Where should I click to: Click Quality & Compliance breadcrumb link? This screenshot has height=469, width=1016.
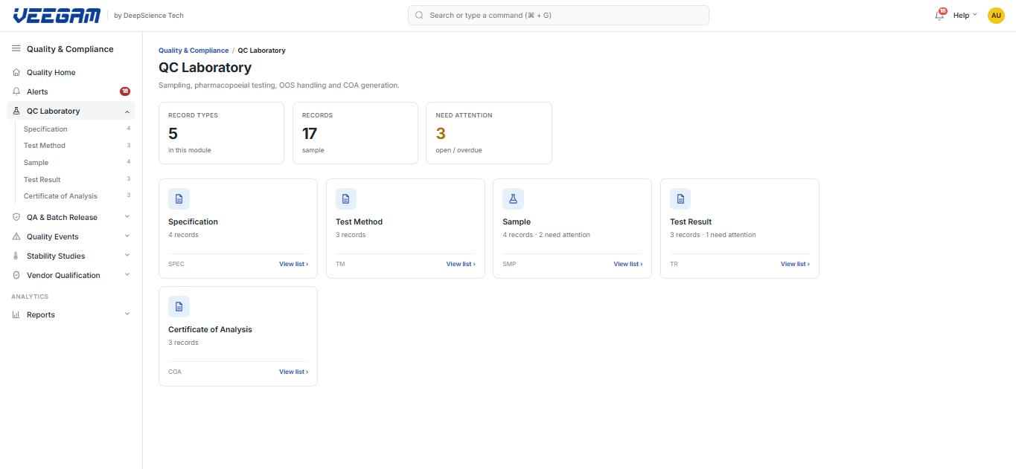[194, 51]
